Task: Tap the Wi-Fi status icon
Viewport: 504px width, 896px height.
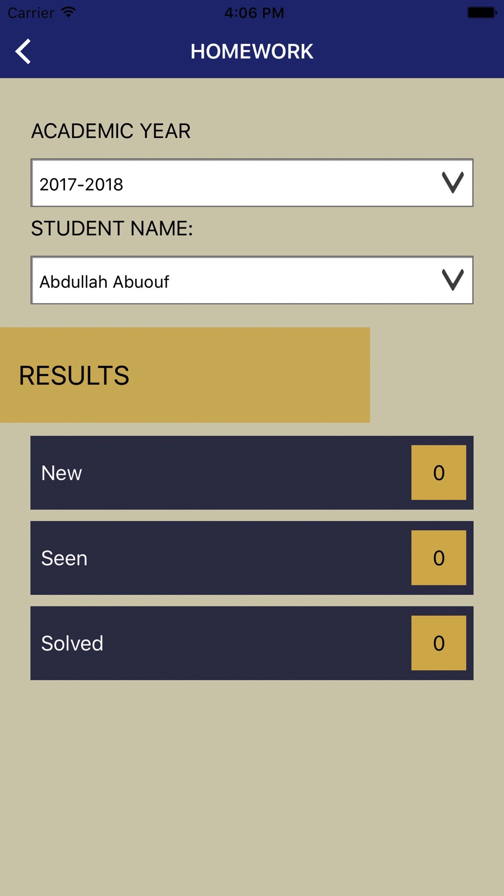Action: tap(68, 12)
